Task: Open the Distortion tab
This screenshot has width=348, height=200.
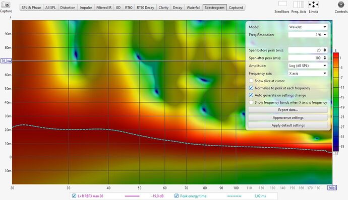Action: coord(68,8)
